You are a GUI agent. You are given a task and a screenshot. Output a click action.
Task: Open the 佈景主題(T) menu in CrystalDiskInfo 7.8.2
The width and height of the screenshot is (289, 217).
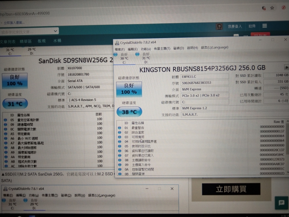pyautogui.click(x=162, y=49)
